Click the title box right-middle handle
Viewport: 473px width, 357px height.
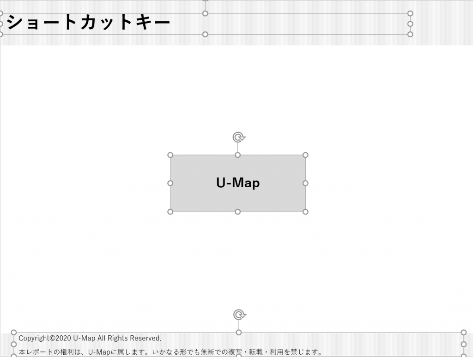click(410, 24)
